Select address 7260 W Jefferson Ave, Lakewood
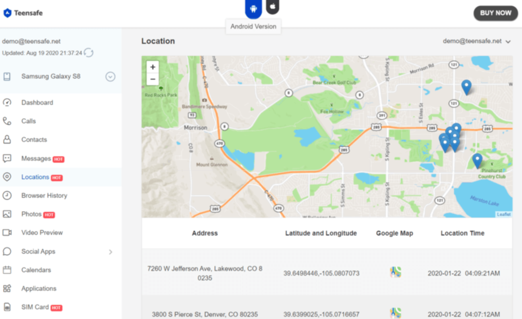This screenshot has height=319, width=522. pos(205,273)
